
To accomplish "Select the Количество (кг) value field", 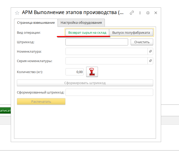I will pos(75,72).
